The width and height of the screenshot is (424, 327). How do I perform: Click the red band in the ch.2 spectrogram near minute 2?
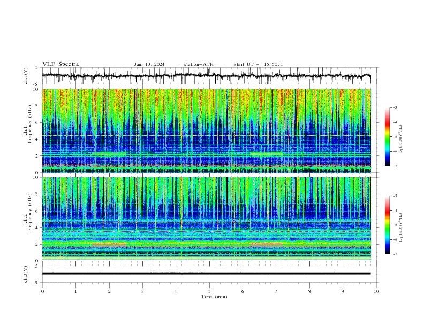click(109, 243)
